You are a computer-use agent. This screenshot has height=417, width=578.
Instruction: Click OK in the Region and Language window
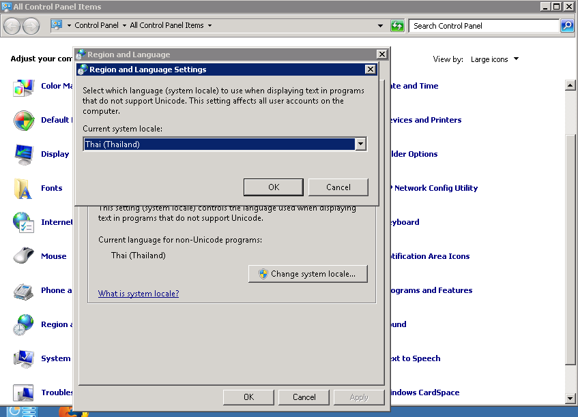tap(248, 397)
